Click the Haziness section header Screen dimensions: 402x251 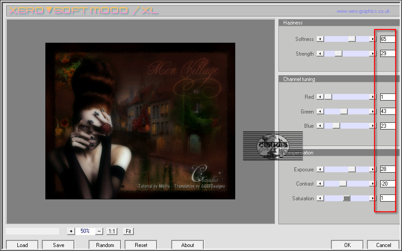(339, 23)
